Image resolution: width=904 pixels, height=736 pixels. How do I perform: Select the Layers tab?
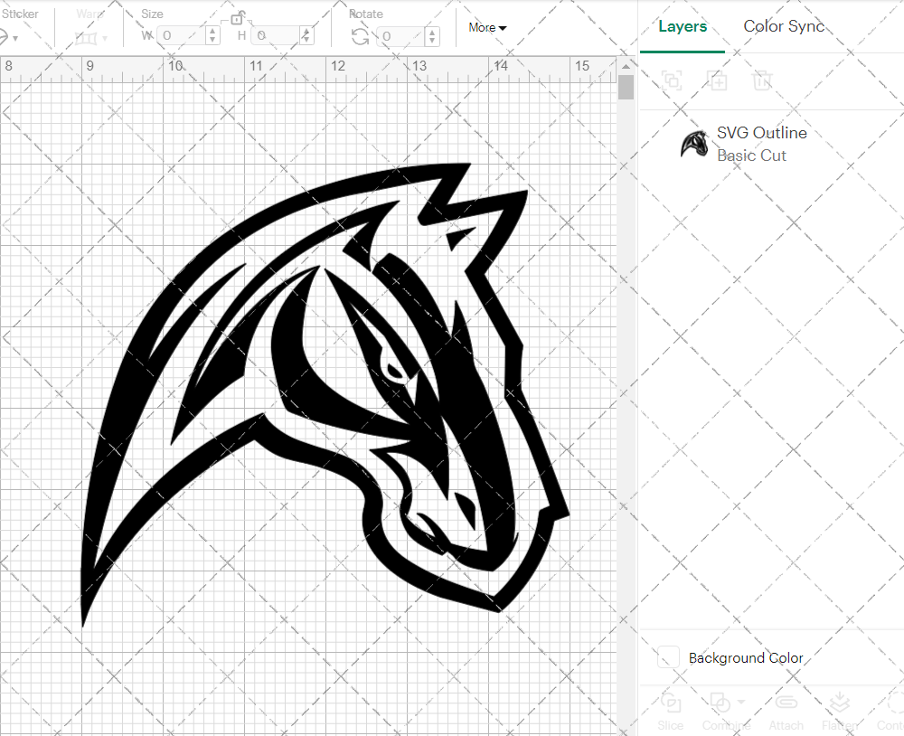[683, 26]
